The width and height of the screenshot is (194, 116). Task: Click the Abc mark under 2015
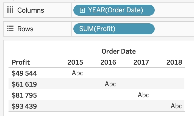[77, 73]
